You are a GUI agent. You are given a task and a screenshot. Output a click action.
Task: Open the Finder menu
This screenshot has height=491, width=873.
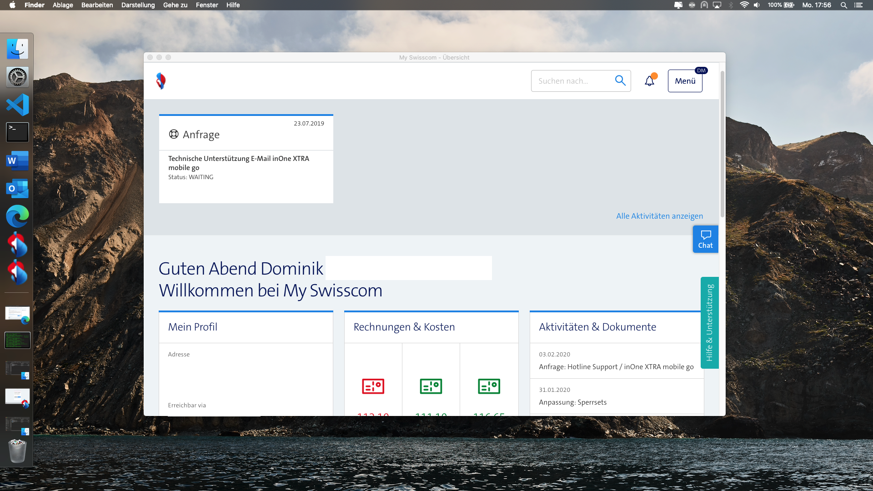coord(35,5)
